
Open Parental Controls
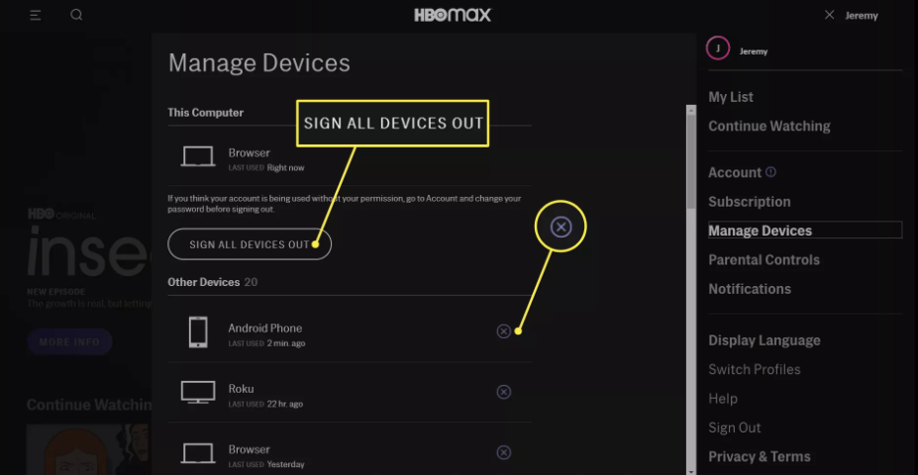(765, 259)
